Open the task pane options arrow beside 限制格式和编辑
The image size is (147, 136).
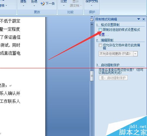(138, 19)
